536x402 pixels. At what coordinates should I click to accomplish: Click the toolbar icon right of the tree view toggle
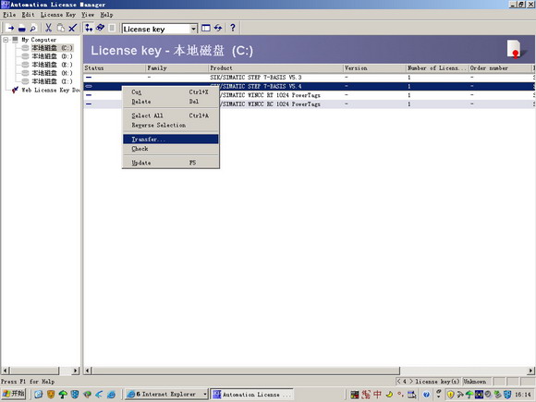click(100, 28)
